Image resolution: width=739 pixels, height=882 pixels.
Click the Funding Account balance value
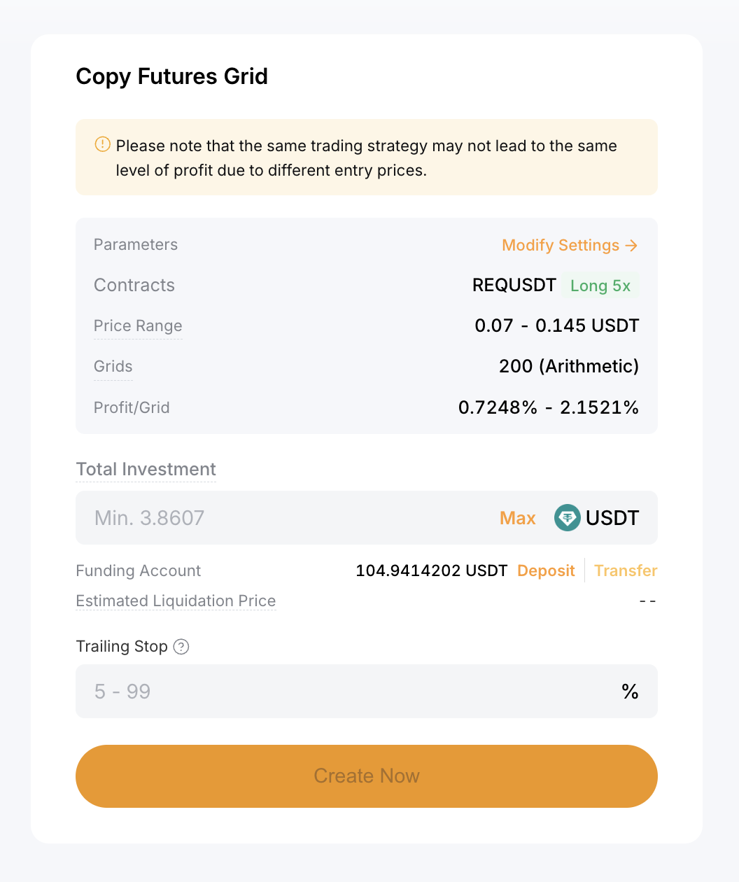(432, 570)
